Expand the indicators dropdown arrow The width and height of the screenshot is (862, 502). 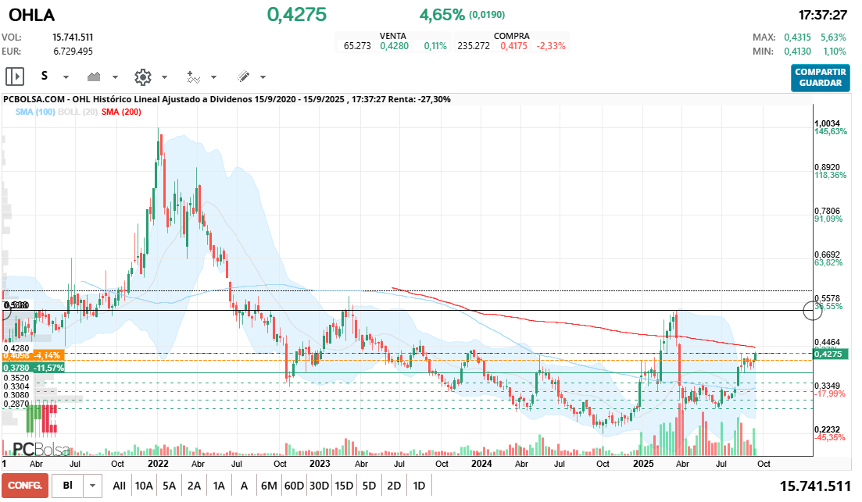pyautogui.click(x=214, y=77)
